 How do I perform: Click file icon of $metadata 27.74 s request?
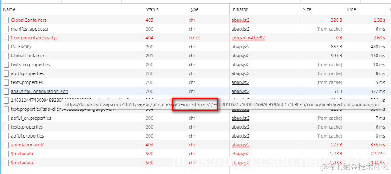click(6, 154)
